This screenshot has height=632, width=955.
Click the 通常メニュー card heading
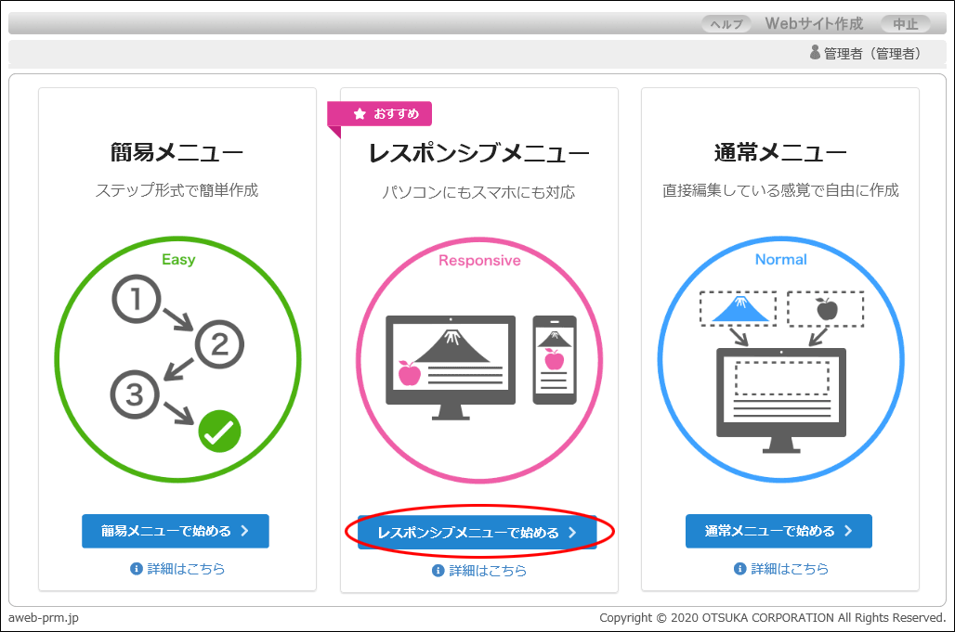pos(780,152)
